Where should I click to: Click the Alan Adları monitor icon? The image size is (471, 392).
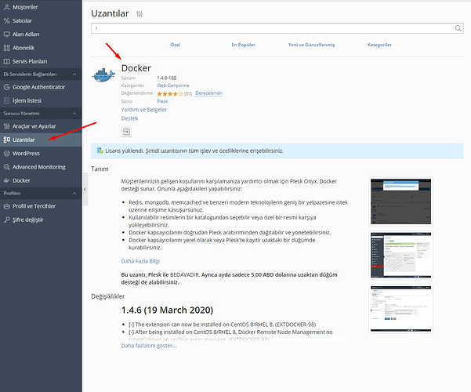[x=6, y=34]
